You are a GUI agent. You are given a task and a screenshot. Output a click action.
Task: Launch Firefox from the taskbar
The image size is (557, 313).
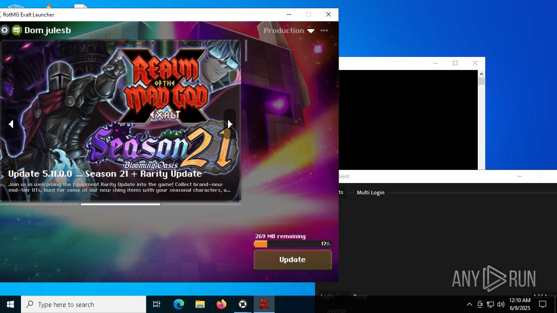(221, 304)
